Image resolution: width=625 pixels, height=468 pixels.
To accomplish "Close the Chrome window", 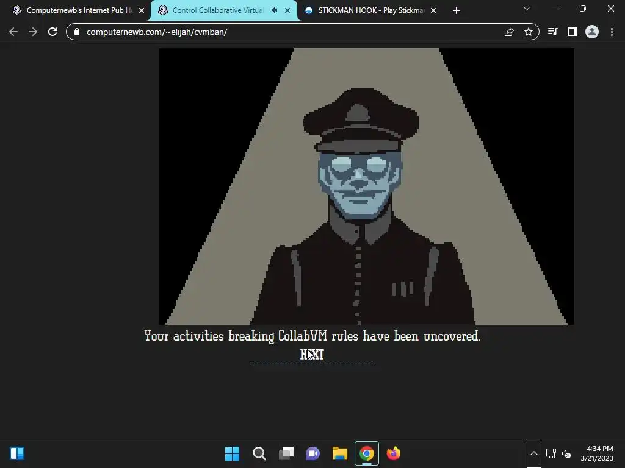I will pyautogui.click(x=610, y=9).
